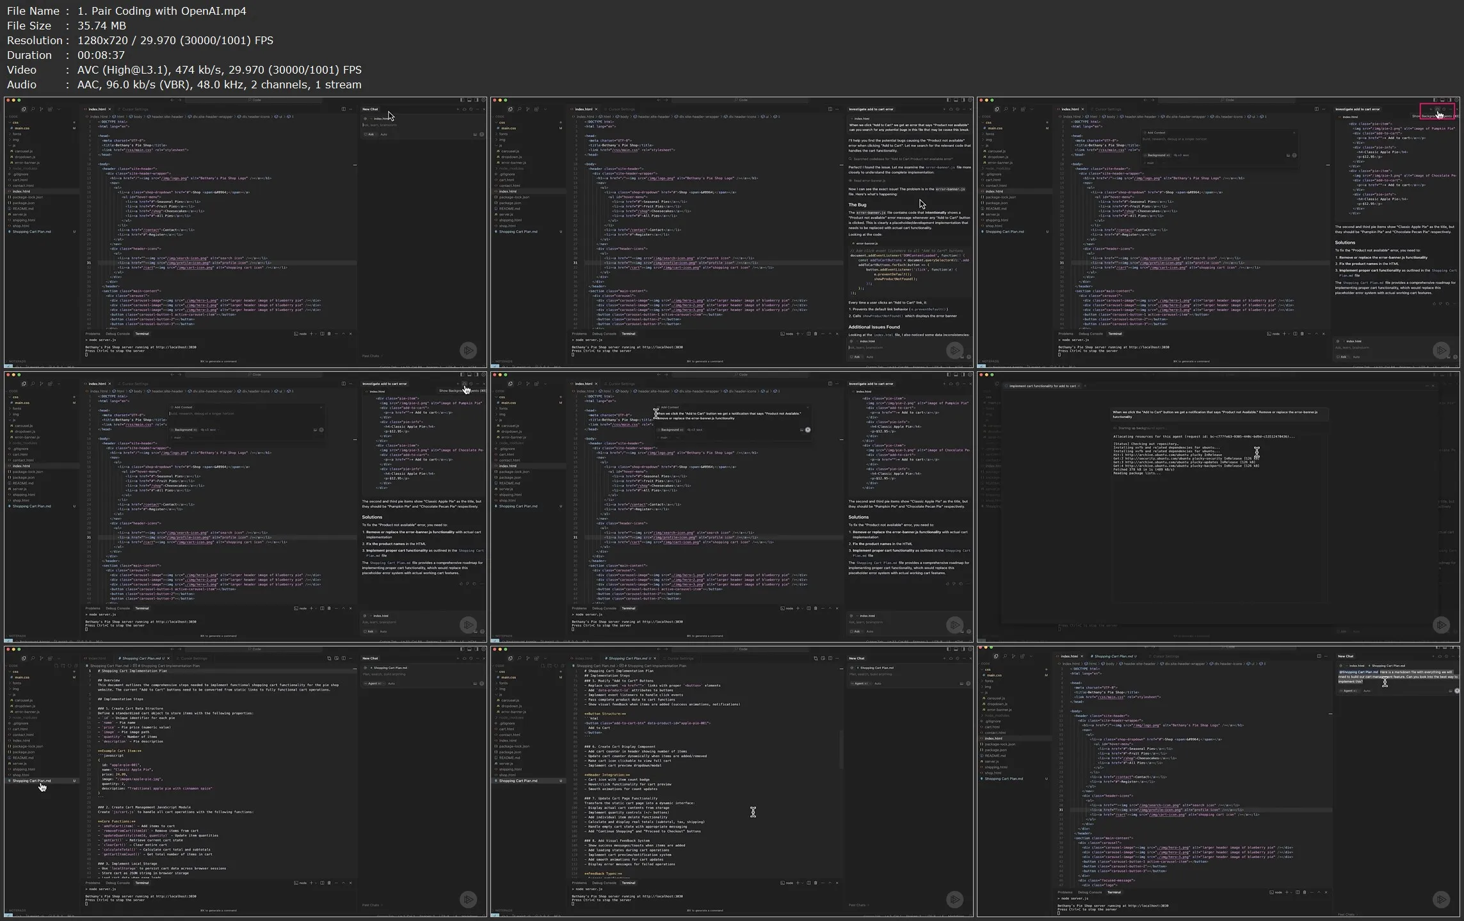Close terminal panel X in second thumbnail
Image resolution: width=1464 pixels, height=921 pixels.
click(837, 333)
